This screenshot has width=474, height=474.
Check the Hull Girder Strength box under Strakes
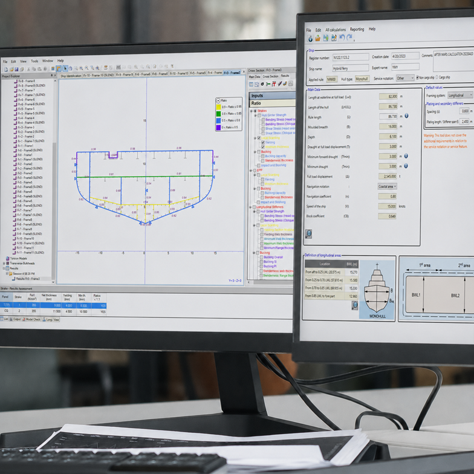[259, 115]
